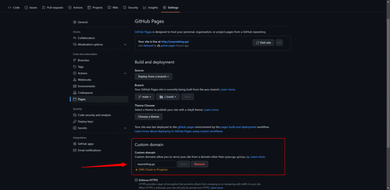The image size is (390, 190).
Task: Enable the Enforce HTTPS checkbox
Action: click(x=136, y=180)
